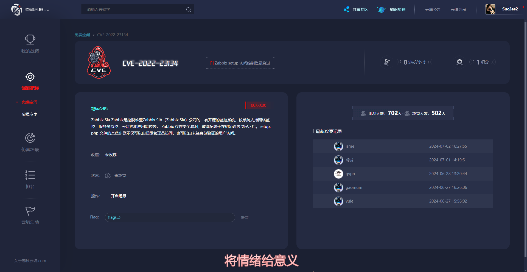This screenshot has height=272, width=527.
Task: Click the site logo in the header
Action: 30,10
